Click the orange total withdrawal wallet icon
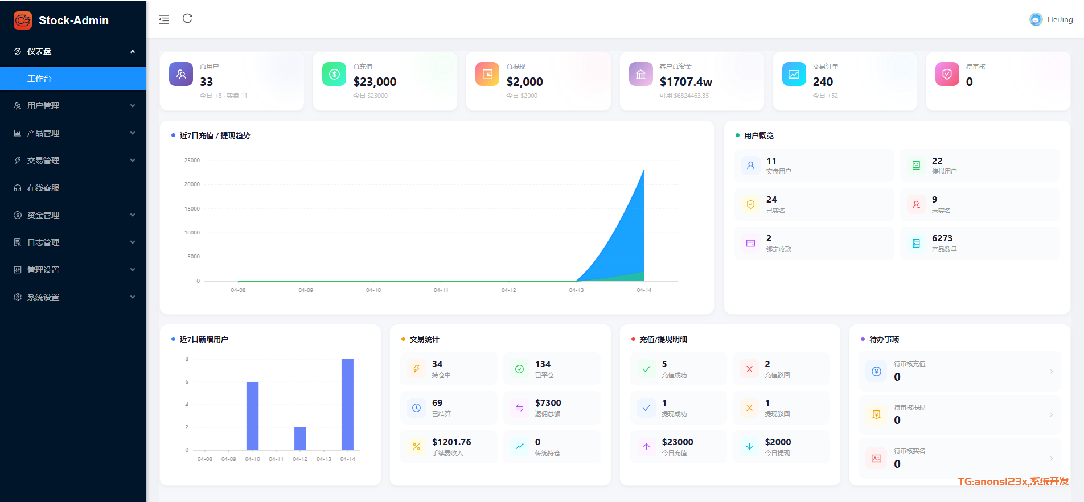Screen dimensions: 1084x502 tap(487, 74)
